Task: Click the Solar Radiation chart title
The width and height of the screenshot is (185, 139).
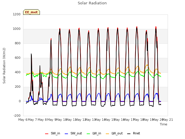Action: point(92,3)
